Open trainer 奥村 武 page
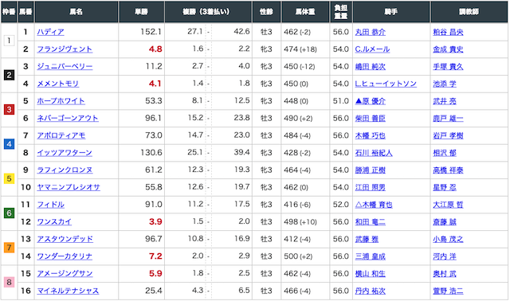 pos(445,273)
